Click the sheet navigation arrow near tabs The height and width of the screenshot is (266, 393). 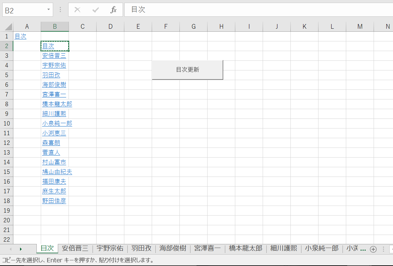tap(21, 249)
